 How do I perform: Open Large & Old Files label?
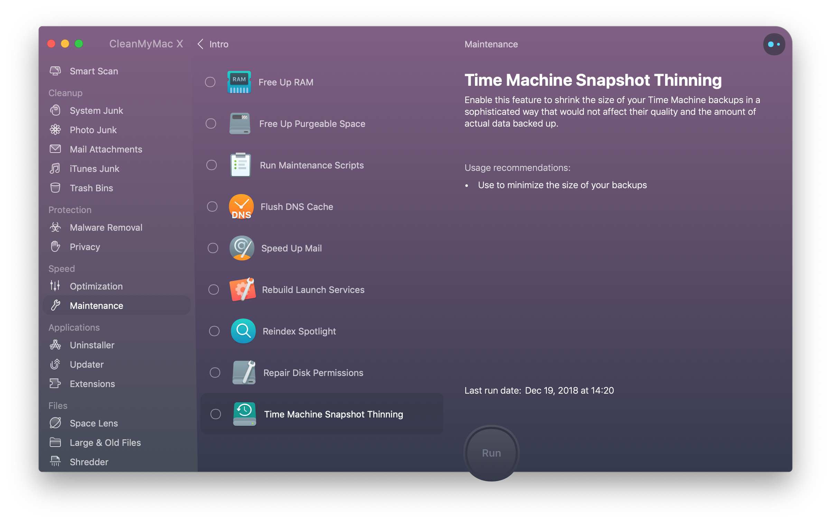[x=105, y=443]
